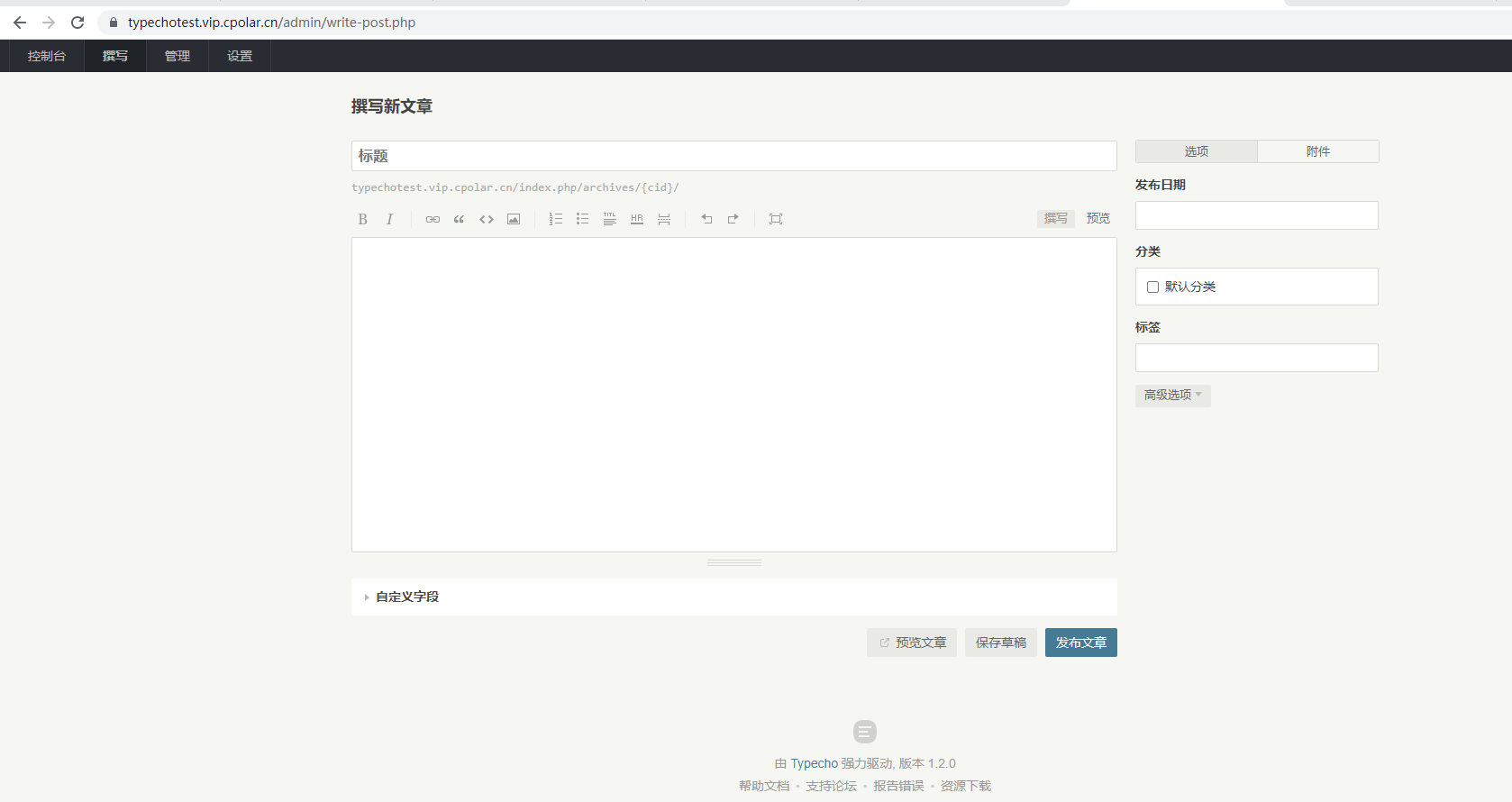Insert an image using picture icon

514,219
